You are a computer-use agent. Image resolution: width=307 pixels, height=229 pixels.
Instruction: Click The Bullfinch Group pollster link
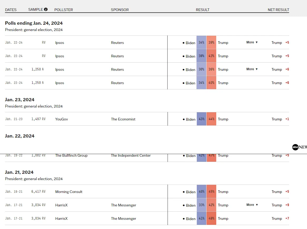(x=71, y=155)
